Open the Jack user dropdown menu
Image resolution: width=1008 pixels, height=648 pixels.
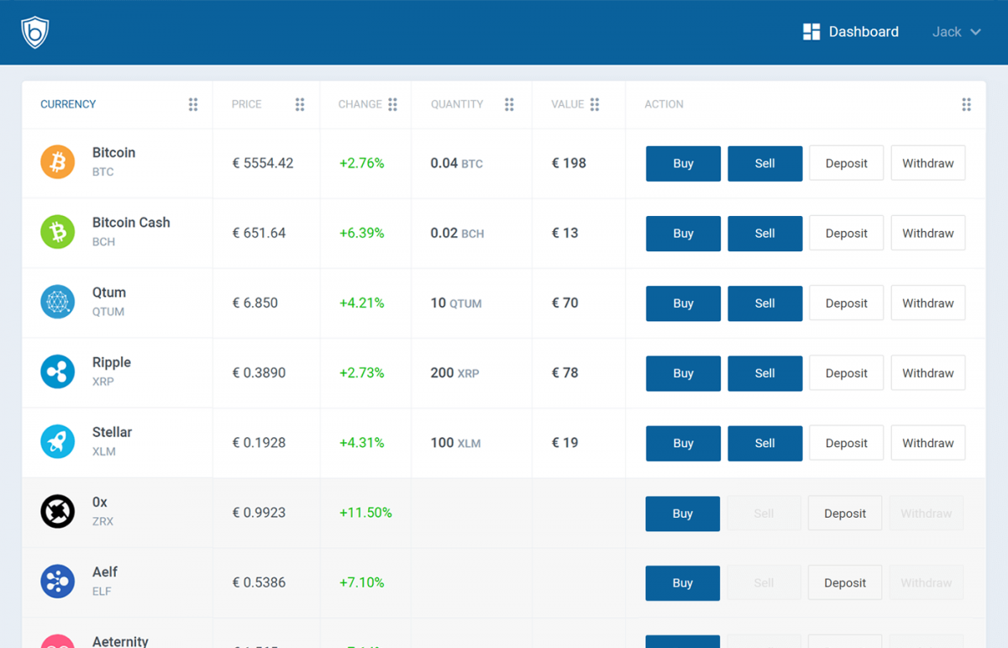(x=956, y=32)
